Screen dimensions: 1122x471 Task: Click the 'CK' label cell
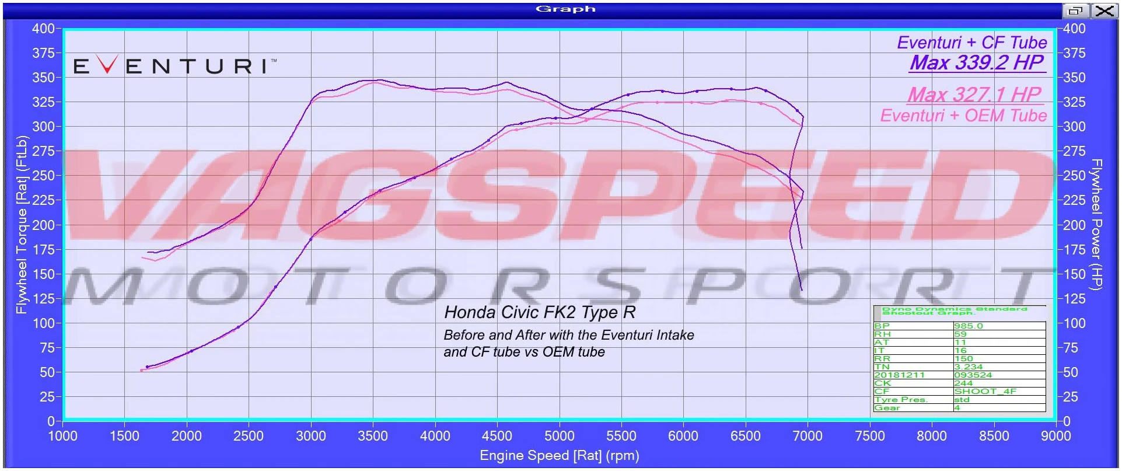coord(913,383)
